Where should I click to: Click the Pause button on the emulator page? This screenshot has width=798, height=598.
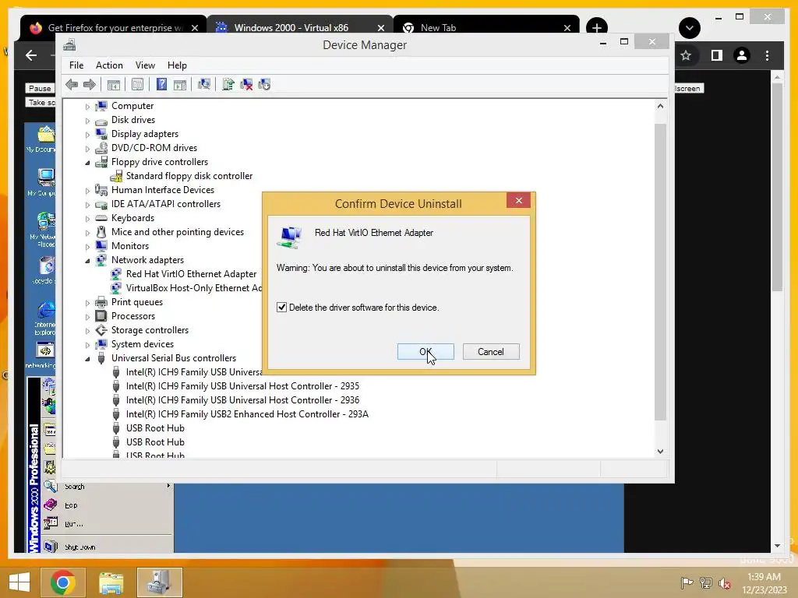pyautogui.click(x=40, y=89)
